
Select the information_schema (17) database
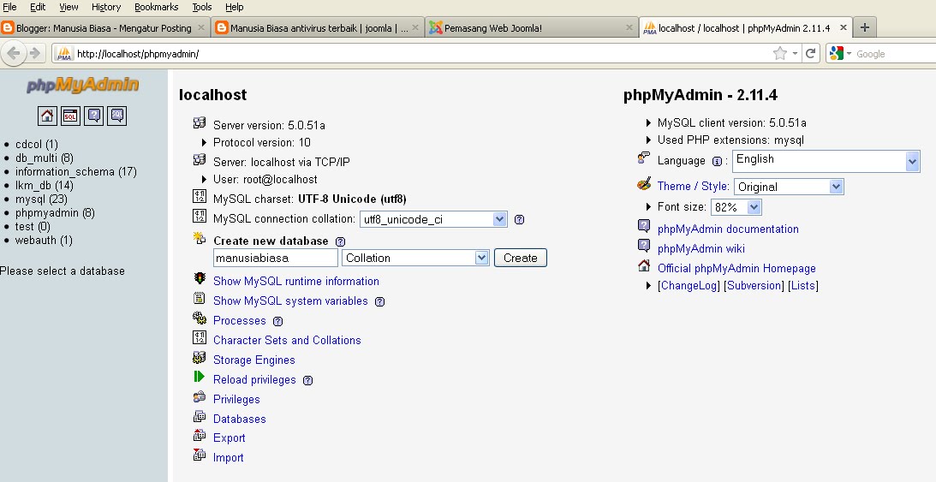click(76, 172)
